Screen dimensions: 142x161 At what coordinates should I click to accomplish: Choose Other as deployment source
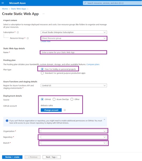72,99
